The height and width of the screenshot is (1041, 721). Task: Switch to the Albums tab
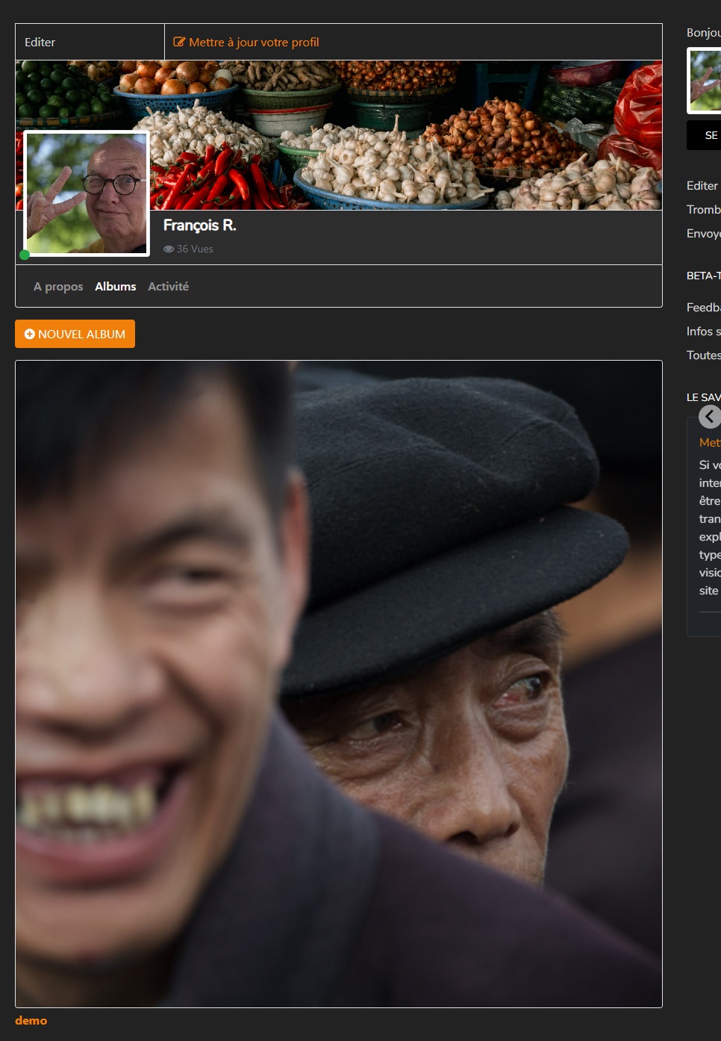pyautogui.click(x=115, y=287)
